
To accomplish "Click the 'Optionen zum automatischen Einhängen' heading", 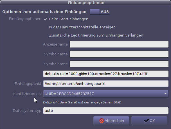I will (44, 12).
